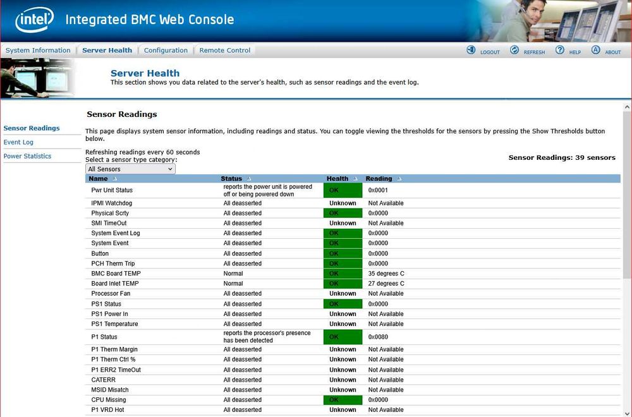Click the Logout icon

click(471, 50)
